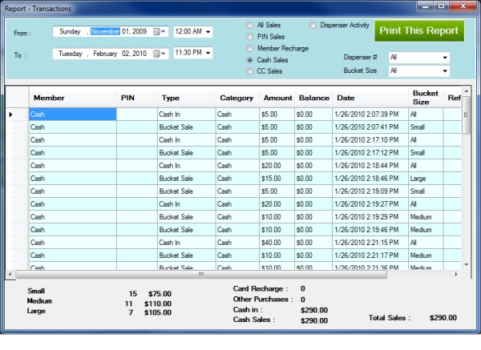Click the horizontal scrollbar left arrow
481x350 pixels.
point(10,274)
